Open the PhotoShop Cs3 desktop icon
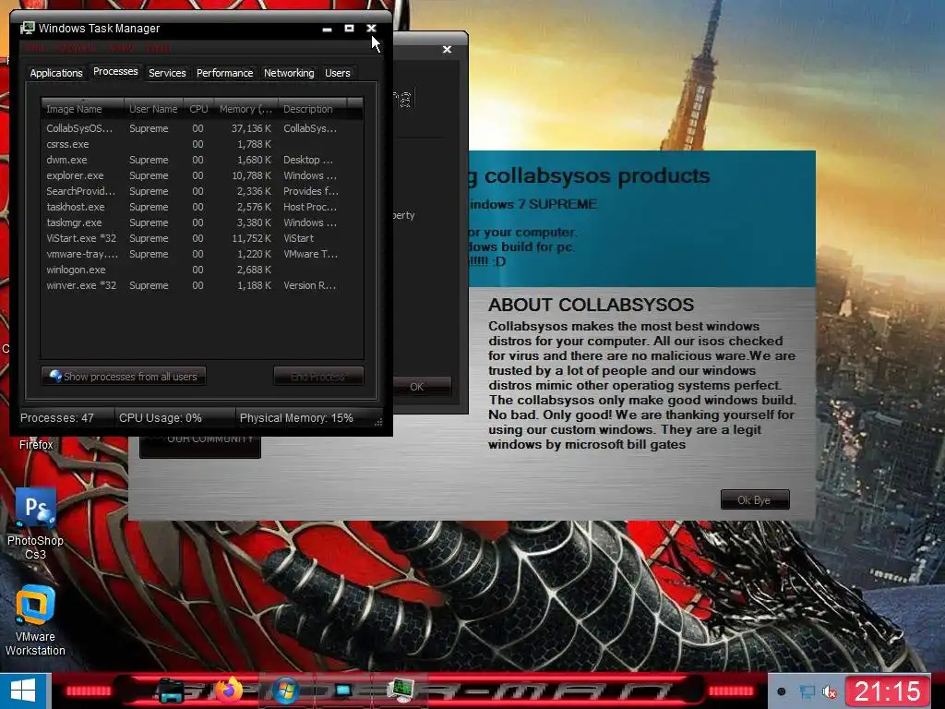Image resolution: width=945 pixels, height=709 pixels. pos(36,524)
